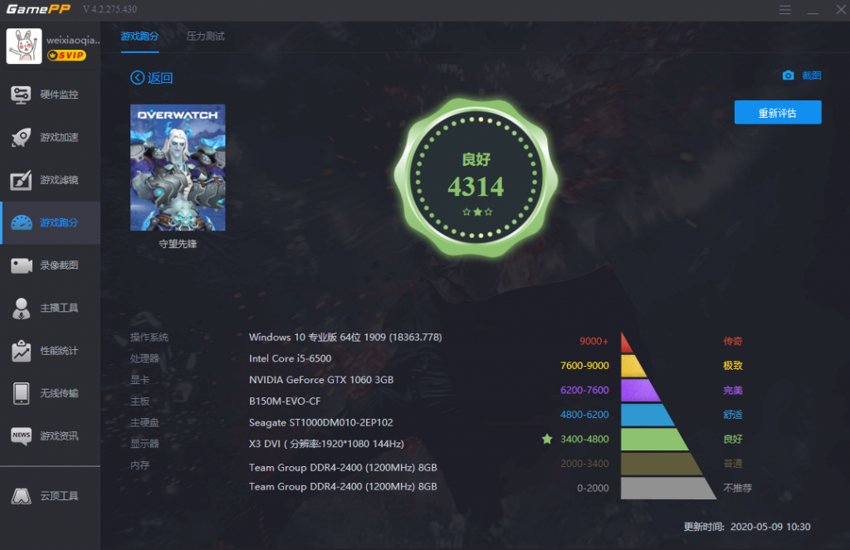Viewport: 850px width, 550px height.
Task: Select the speedometer benchmark icon in sidebar
Action: (22, 222)
